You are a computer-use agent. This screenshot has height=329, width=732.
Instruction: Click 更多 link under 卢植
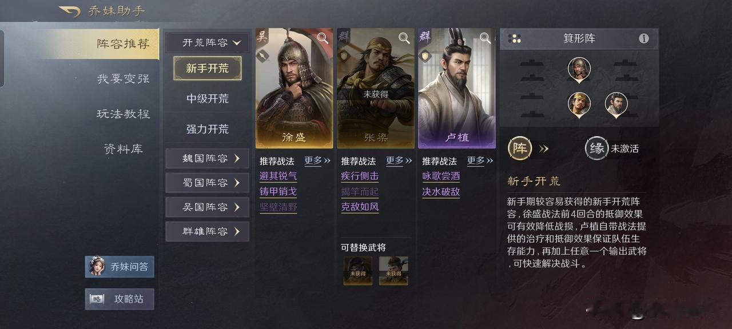point(480,161)
